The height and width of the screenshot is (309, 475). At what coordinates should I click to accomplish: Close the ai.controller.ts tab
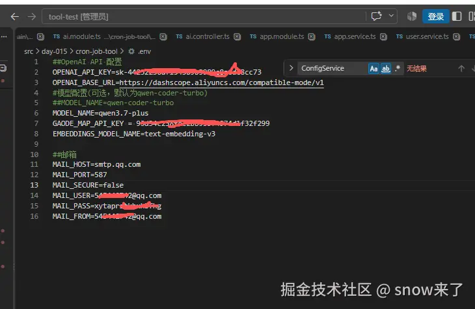point(238,37)
